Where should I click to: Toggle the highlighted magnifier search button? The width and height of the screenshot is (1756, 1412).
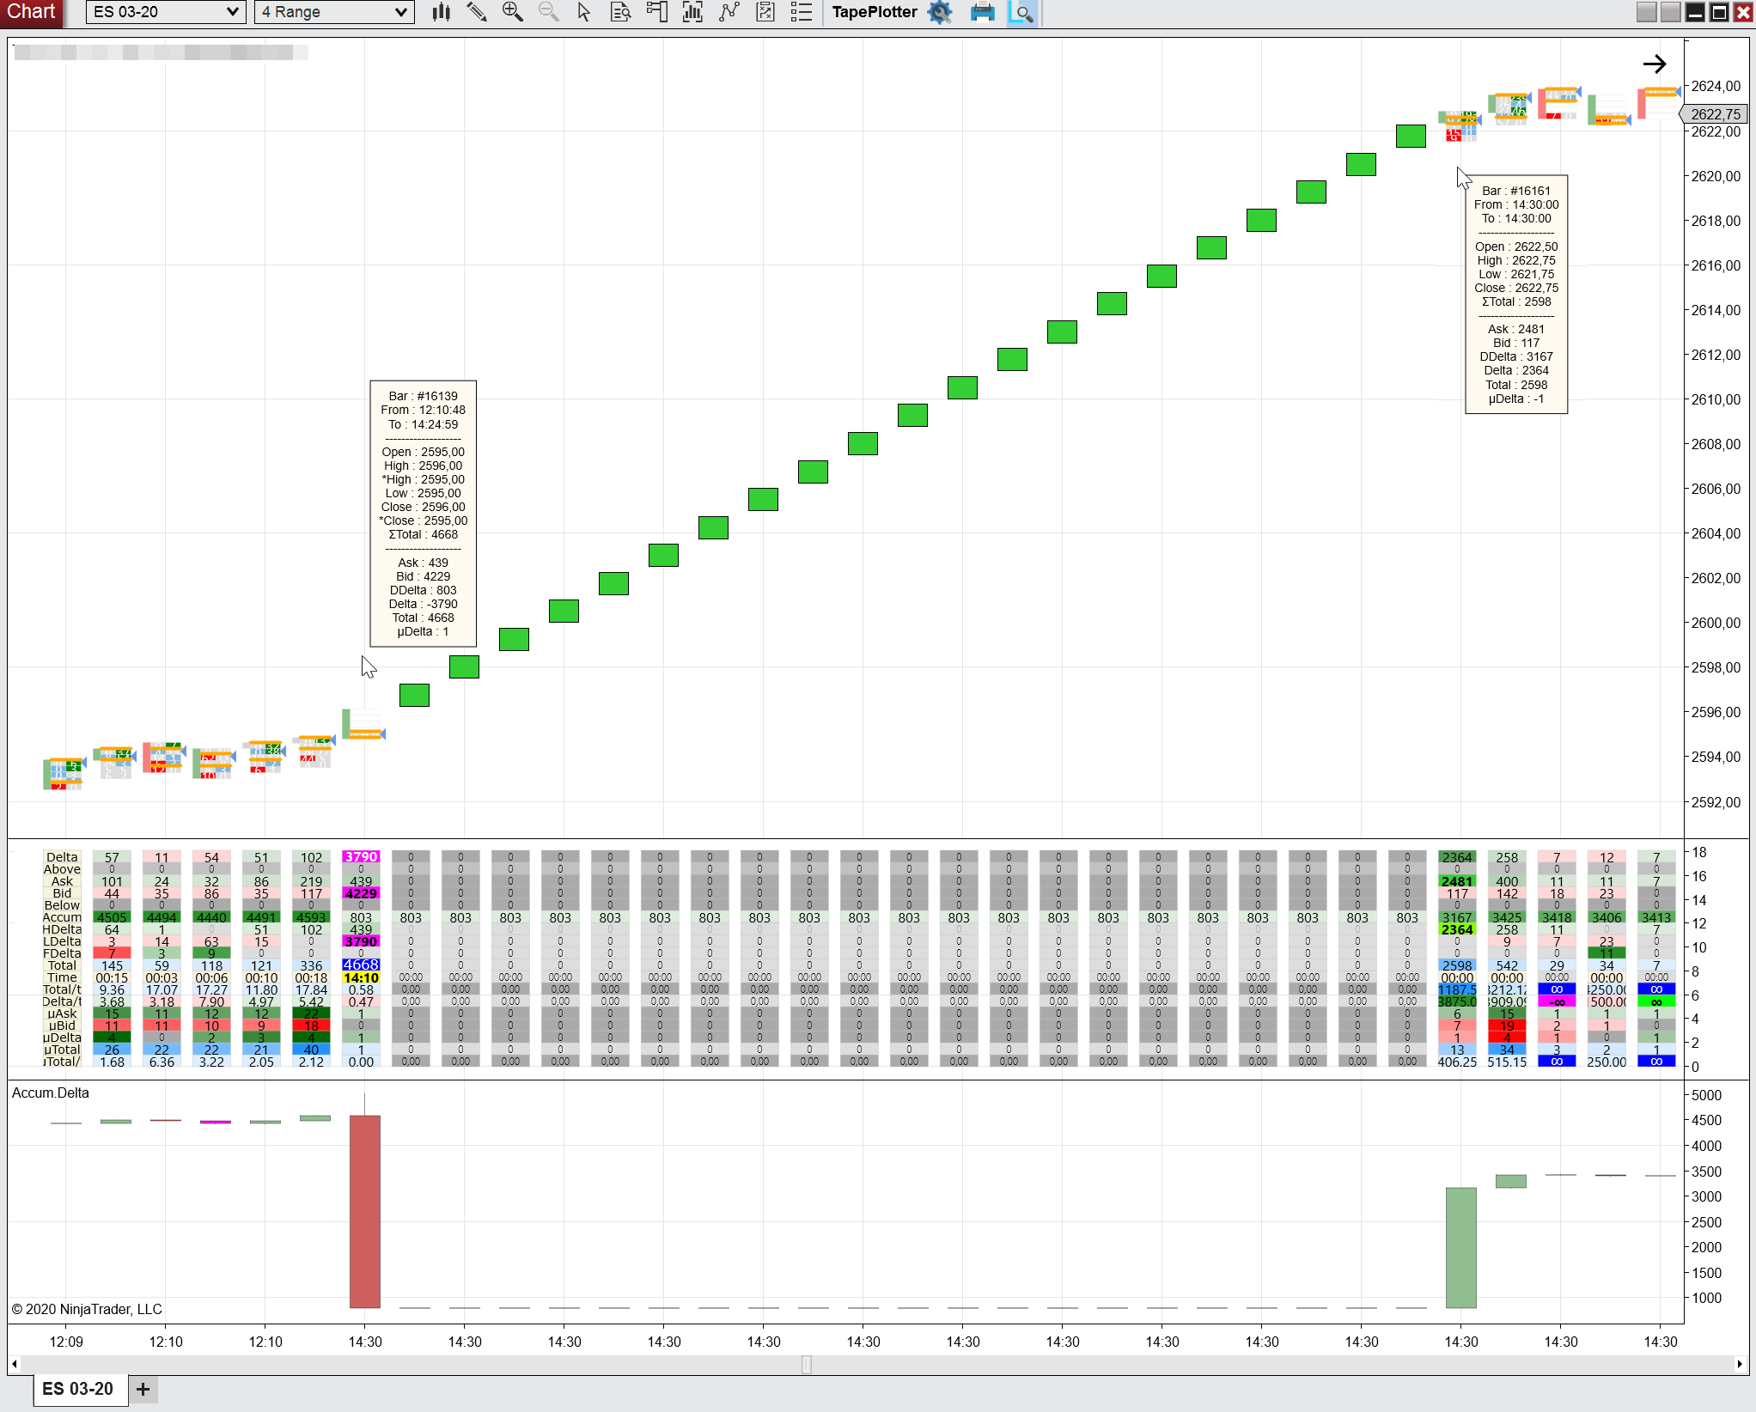pos(1021,12)
